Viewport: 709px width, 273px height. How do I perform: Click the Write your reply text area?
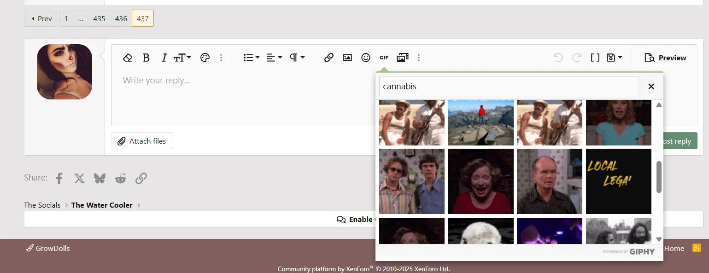[243, 98]
